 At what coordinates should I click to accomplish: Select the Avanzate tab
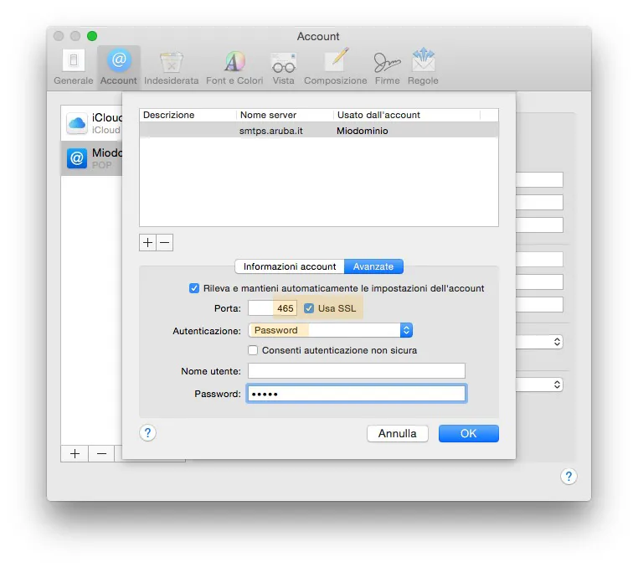(373, 266)
